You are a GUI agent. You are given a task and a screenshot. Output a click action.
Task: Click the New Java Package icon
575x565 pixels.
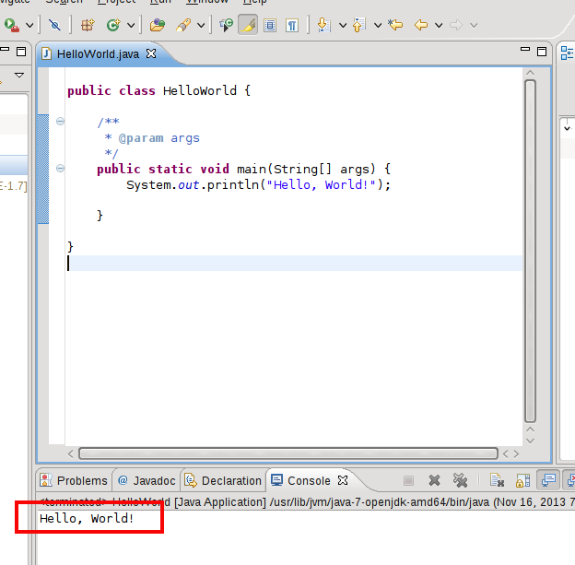click(x=88, y=25)
